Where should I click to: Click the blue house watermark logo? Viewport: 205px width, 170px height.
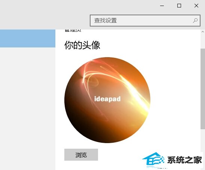point(153,159)
